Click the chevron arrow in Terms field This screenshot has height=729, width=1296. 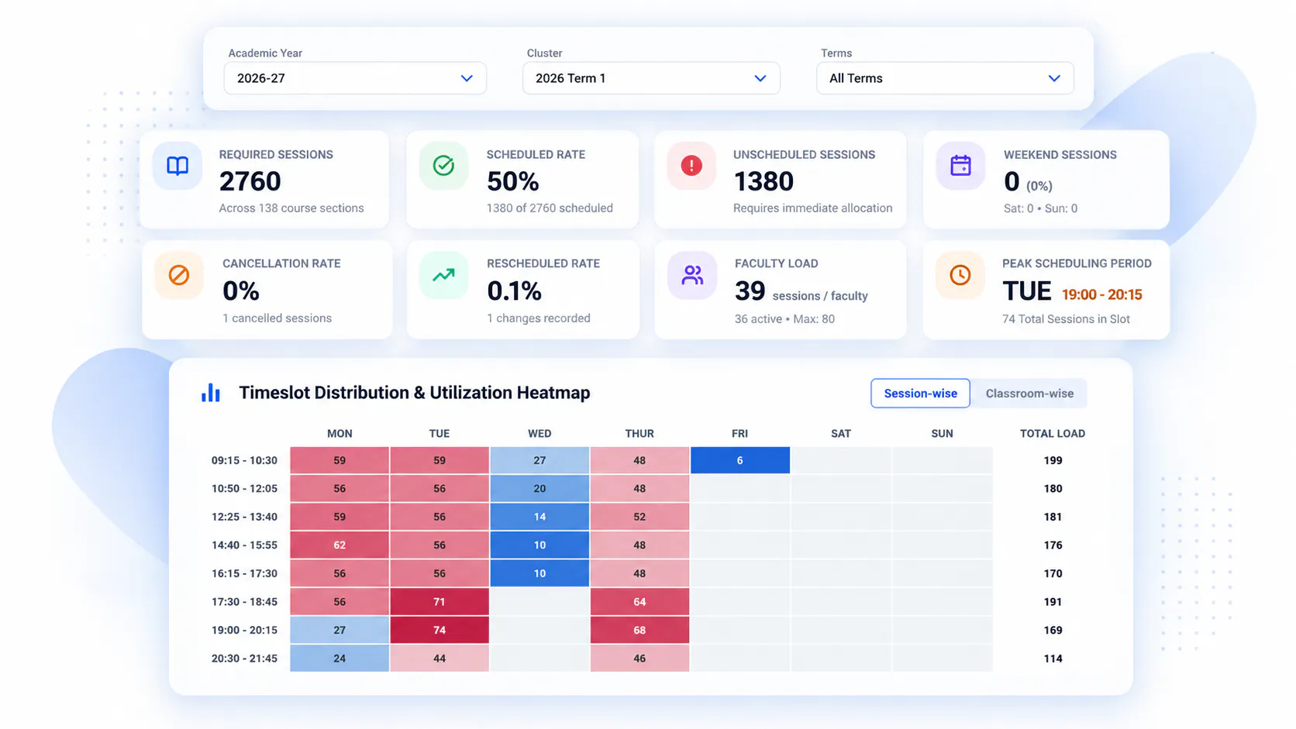[1054, 78]
